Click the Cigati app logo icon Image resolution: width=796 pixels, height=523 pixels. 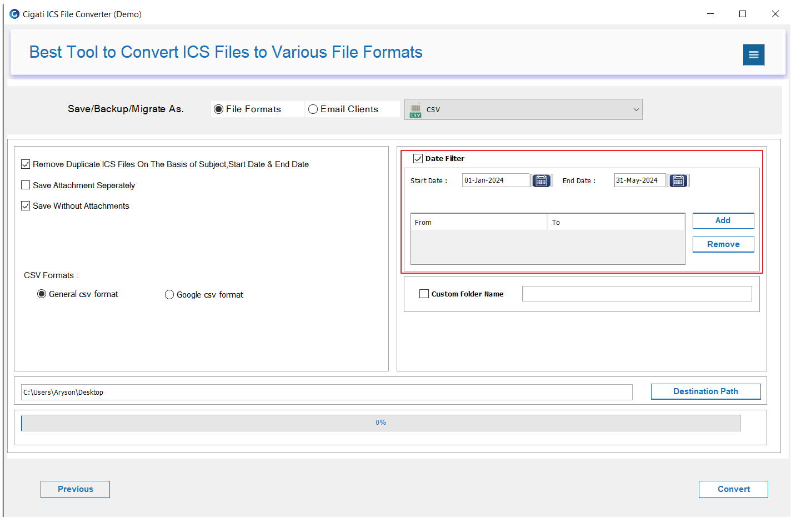pos(14,14)
